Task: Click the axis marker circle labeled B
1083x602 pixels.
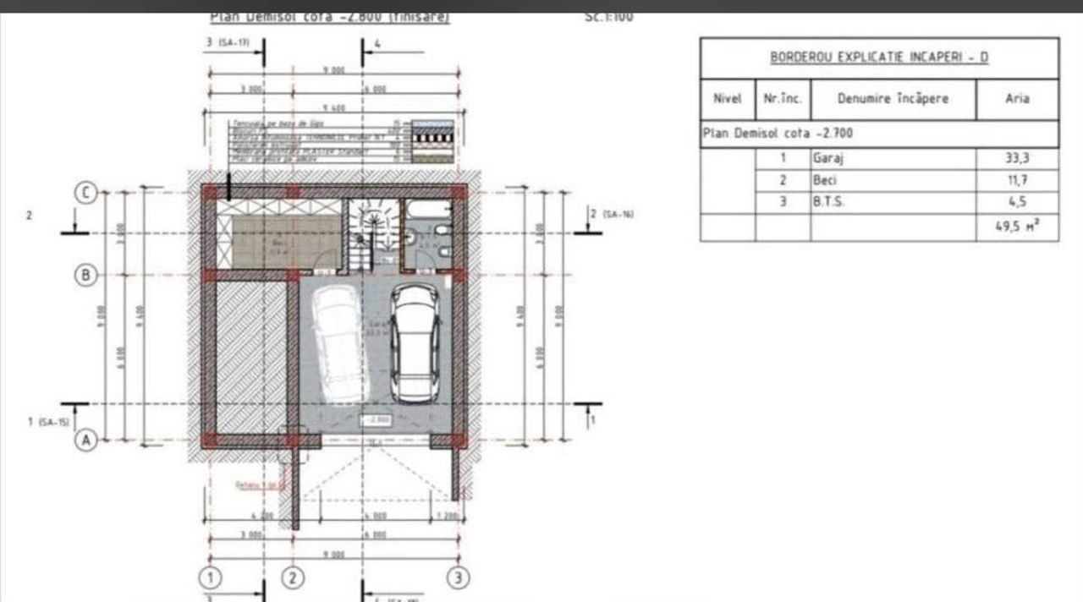Action: pos(85,275)
